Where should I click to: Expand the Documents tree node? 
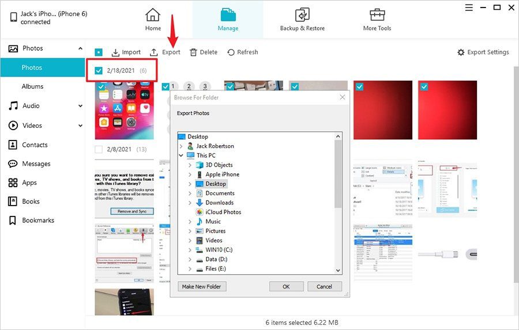point(190,193)
